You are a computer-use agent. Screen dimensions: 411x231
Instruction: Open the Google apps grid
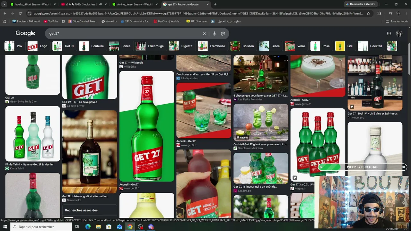[x=389, y=33]
